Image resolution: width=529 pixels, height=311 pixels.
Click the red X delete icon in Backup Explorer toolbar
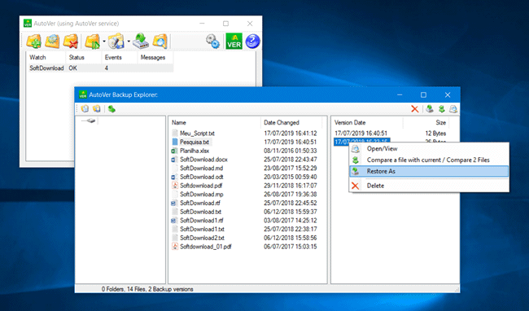click(x=415, y=109)
